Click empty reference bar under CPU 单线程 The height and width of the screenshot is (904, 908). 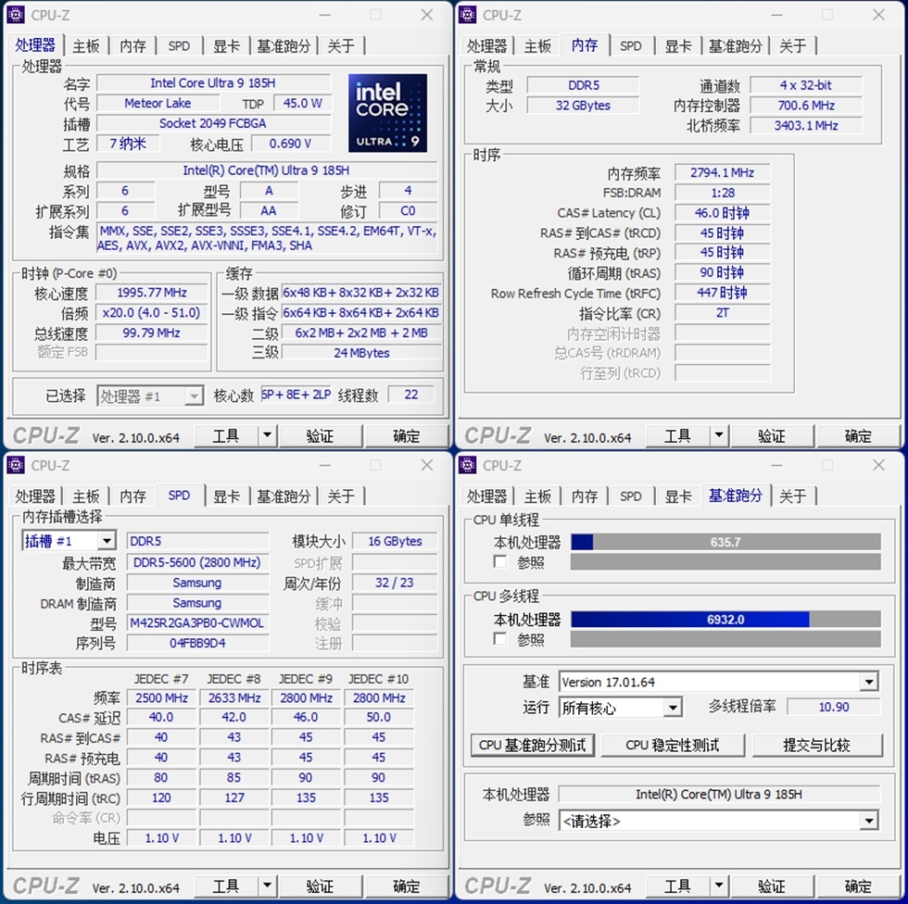coord(725,562)
